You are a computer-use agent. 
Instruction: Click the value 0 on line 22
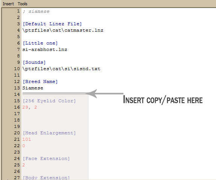point(24,146)
